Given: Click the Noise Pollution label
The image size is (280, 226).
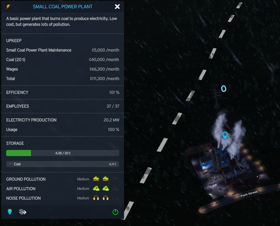Looking at the screenshot, I should point(23,198).
